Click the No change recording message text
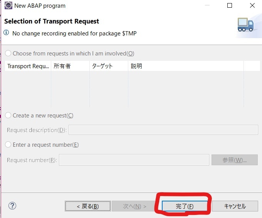 pyautogui.click(x=74, y=34)
